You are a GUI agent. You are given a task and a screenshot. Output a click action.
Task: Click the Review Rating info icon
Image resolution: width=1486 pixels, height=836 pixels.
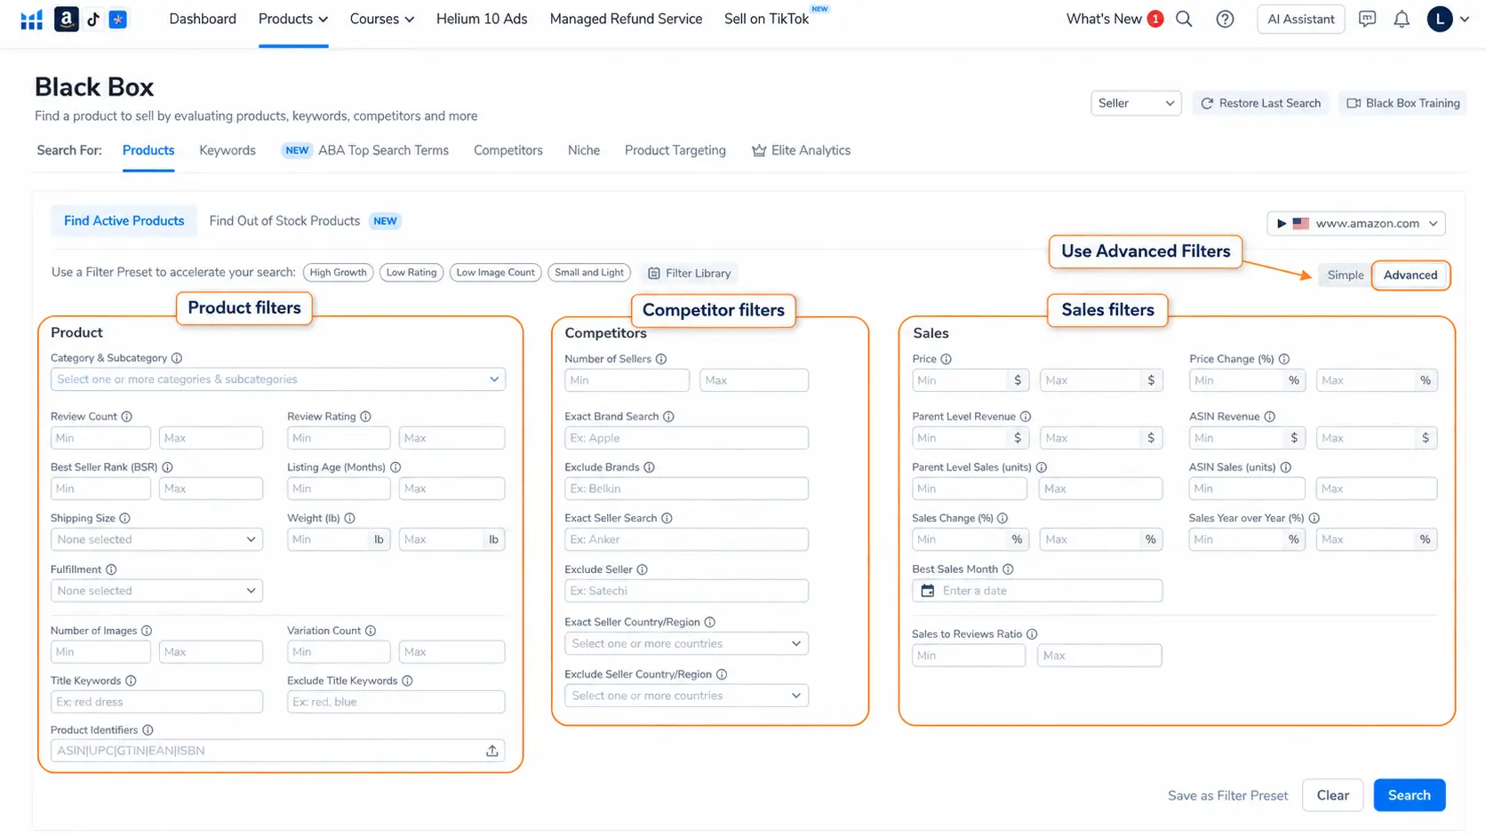tap(365, 417)
